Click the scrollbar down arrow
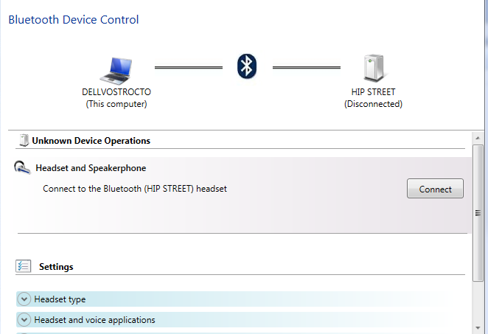This screenshot has height=334, width=488. click(x=478, y=328)
